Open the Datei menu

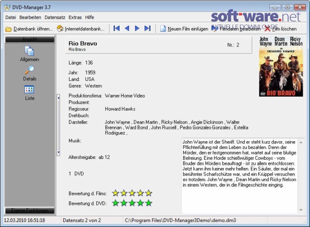10,17
